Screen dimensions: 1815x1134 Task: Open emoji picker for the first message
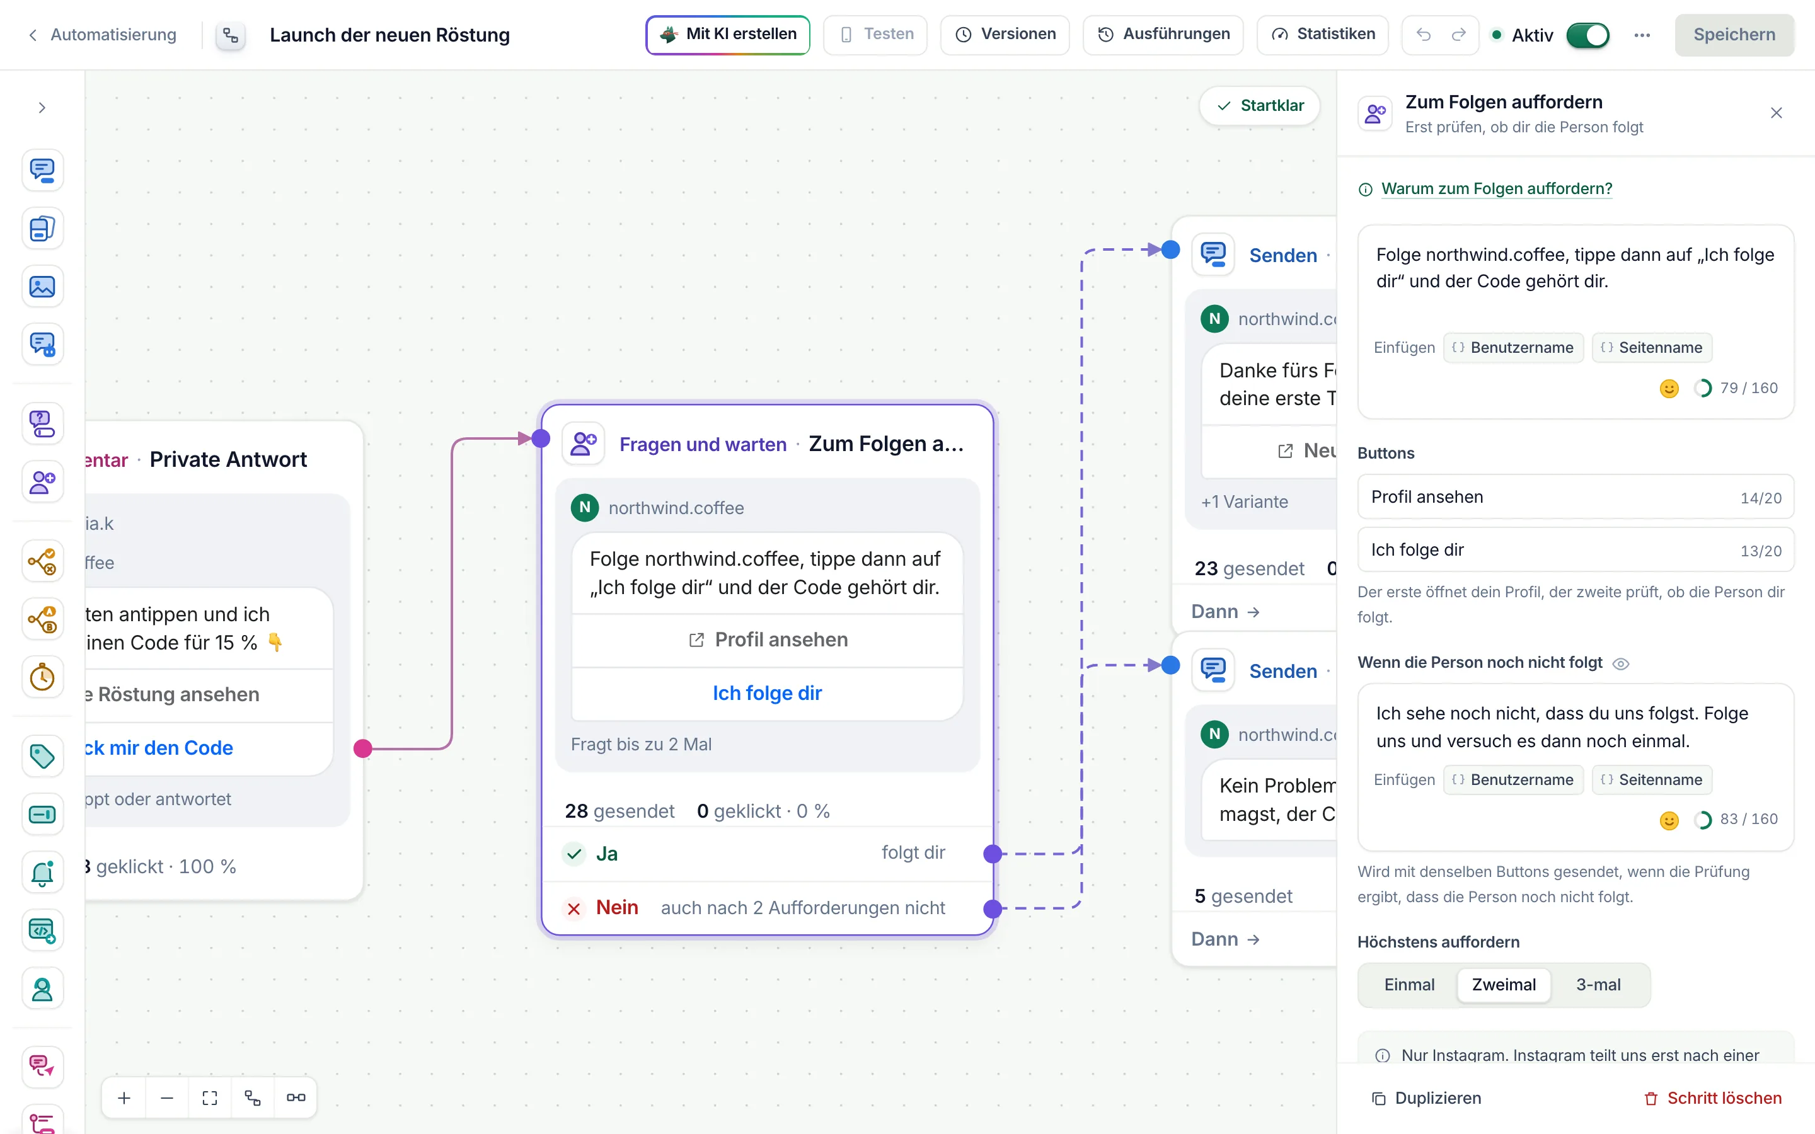[x=1669, y=389]
